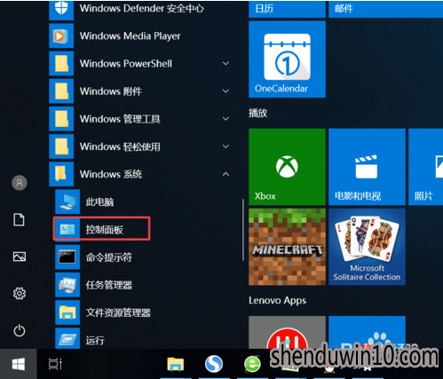Click the user account avatar icon
Image resolution: width=443 pixels, height=379 pixels.
(20, 183)
